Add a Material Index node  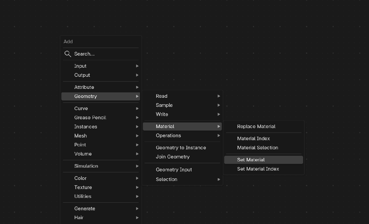(x=253, y=139)
